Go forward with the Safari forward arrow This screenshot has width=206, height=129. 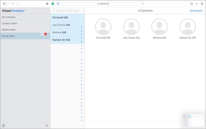(18, 4)
